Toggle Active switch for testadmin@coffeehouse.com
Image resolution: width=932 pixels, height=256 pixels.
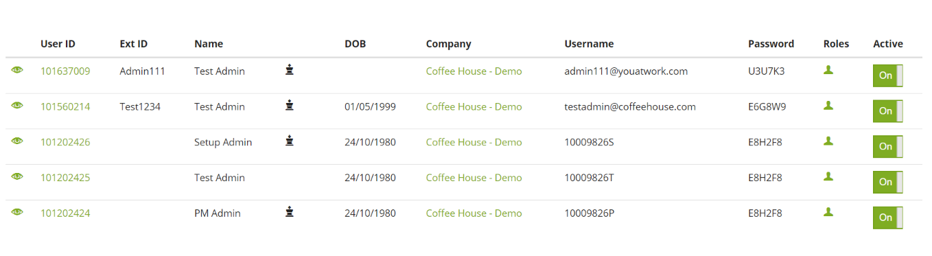[x=887, y=110]
